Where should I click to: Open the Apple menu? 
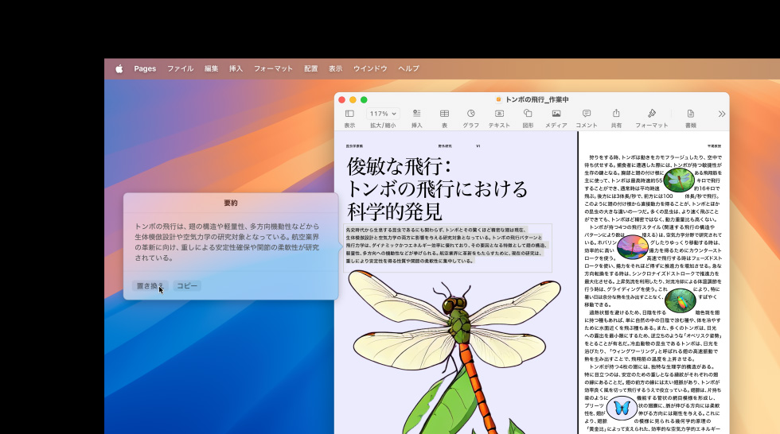(119, 68)
